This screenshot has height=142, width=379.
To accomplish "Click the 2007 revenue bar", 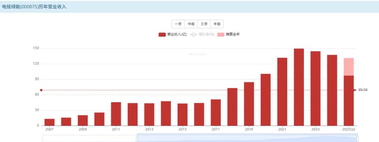I will click(x=49, y=122).
